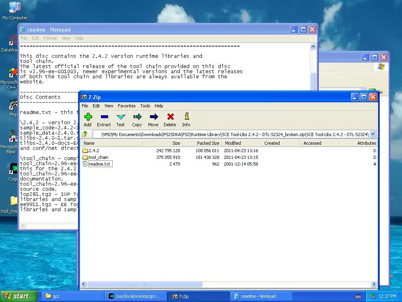Select the readme.txt file in 7-Zip
This screenshot has height=302, width=402.
click(x=99, y=164)
